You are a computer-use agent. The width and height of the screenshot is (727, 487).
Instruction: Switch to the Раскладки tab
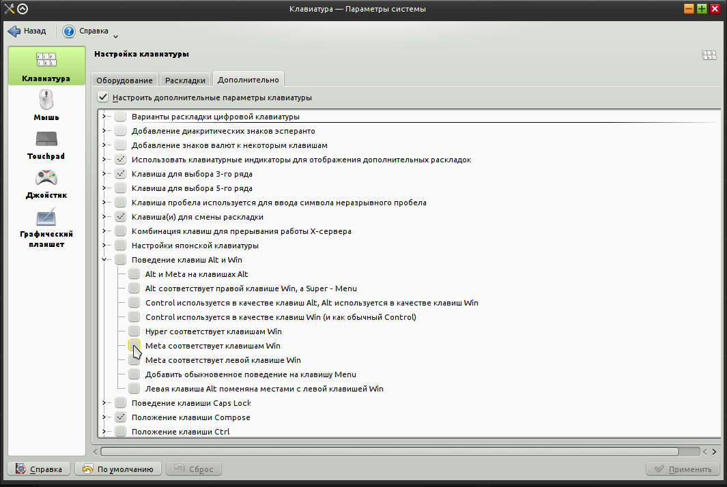[x=185, y=80]
